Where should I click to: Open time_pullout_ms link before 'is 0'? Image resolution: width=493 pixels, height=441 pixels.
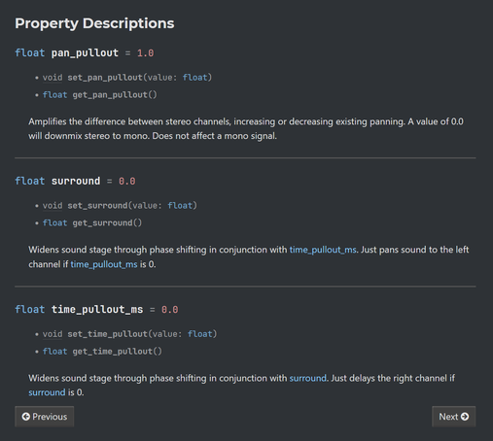(104, 264)
